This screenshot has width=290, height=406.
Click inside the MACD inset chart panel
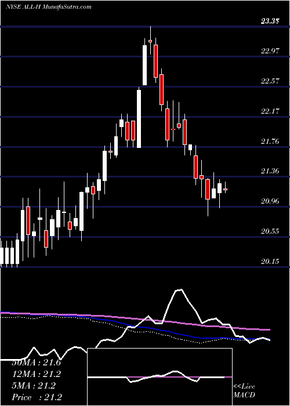(159, 377)
